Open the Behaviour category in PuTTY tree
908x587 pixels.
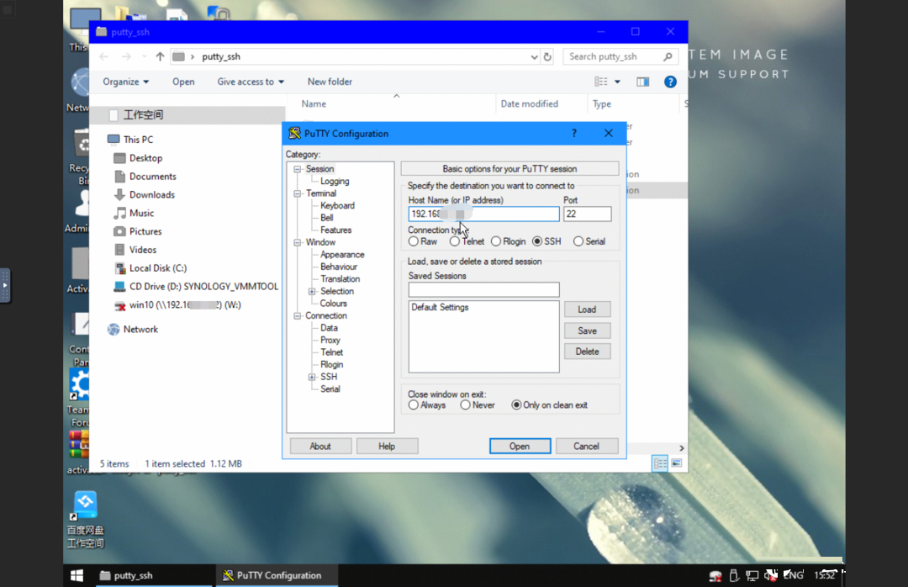pyautogui.click(x=339, y=267)
